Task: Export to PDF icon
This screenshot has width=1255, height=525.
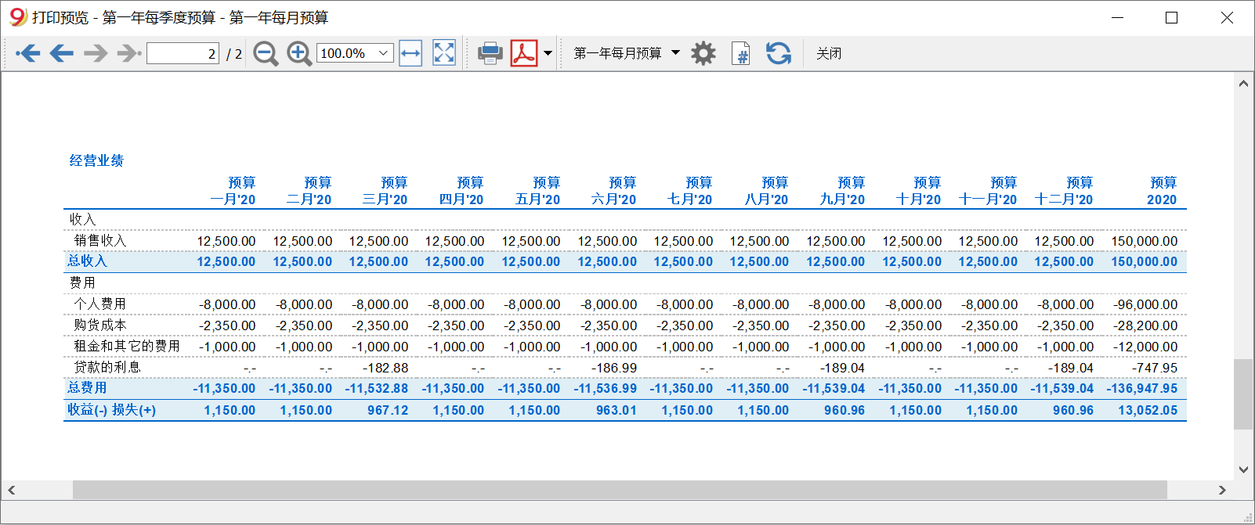Action: pos(524,53)
